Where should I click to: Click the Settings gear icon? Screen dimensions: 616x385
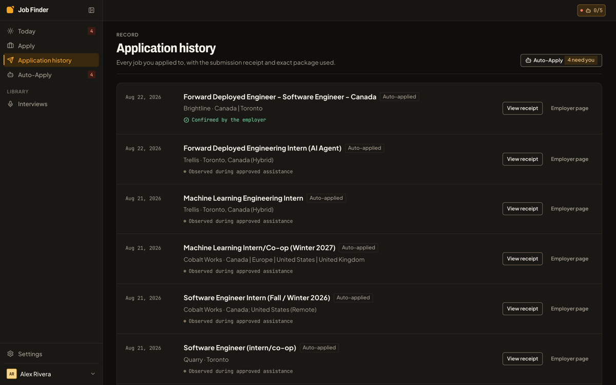coord(10,354)
